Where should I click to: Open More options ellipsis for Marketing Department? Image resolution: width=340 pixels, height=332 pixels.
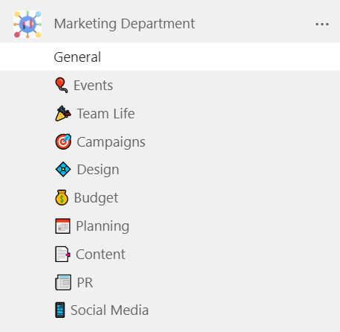click(322, 25)
